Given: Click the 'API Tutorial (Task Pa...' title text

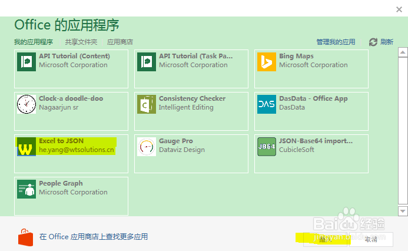Looking at the screenshot, I should pyautogui.click(x=196, y=56).
